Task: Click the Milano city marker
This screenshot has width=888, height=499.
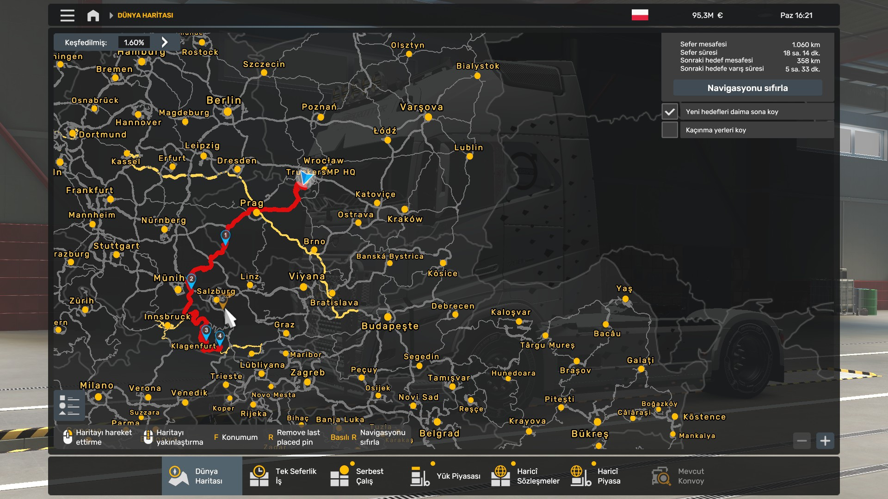Action: click(x=98, y=397)
